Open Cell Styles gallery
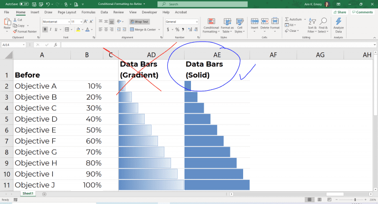This screenshot has height=204, width=378. tap(239, 25)
